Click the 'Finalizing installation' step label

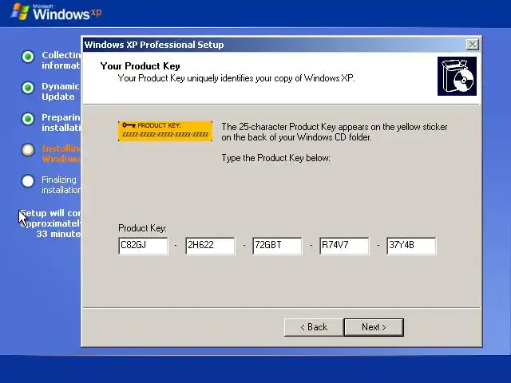[x=61, y=184]
